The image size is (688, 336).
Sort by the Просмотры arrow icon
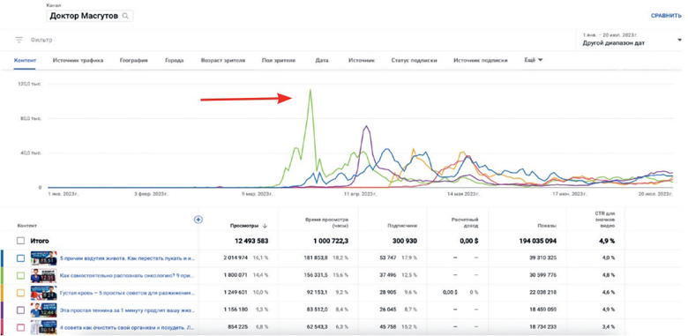(x=265, y=226)
